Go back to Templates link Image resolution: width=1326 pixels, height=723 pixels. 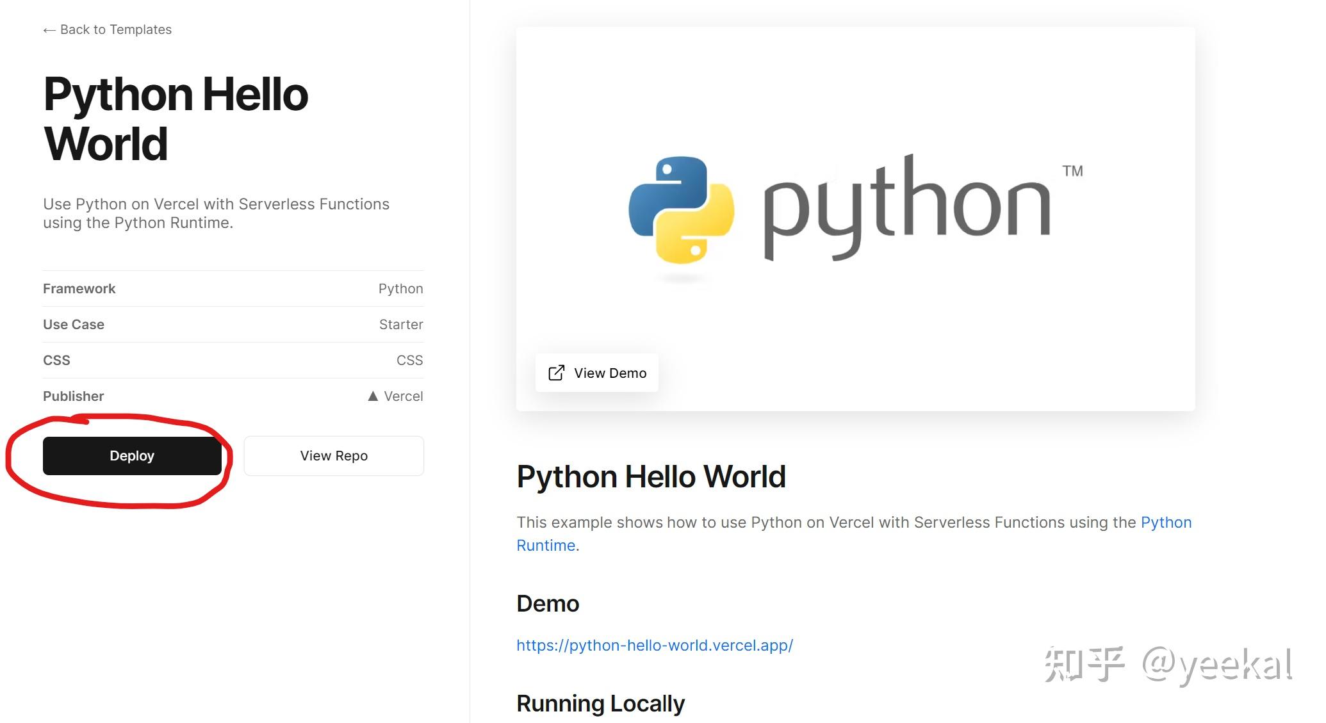(115, 29)
